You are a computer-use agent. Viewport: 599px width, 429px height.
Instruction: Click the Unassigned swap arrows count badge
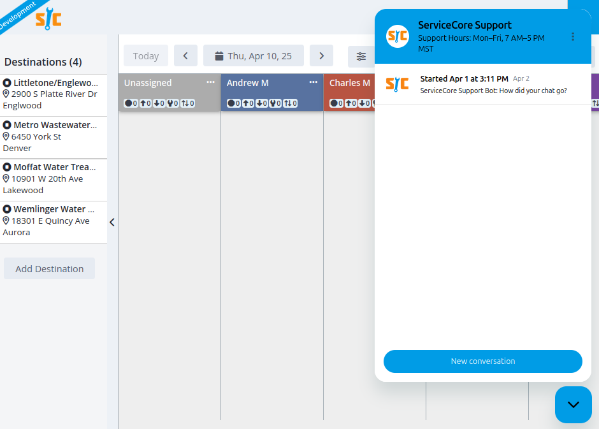[x=187, y=103]
